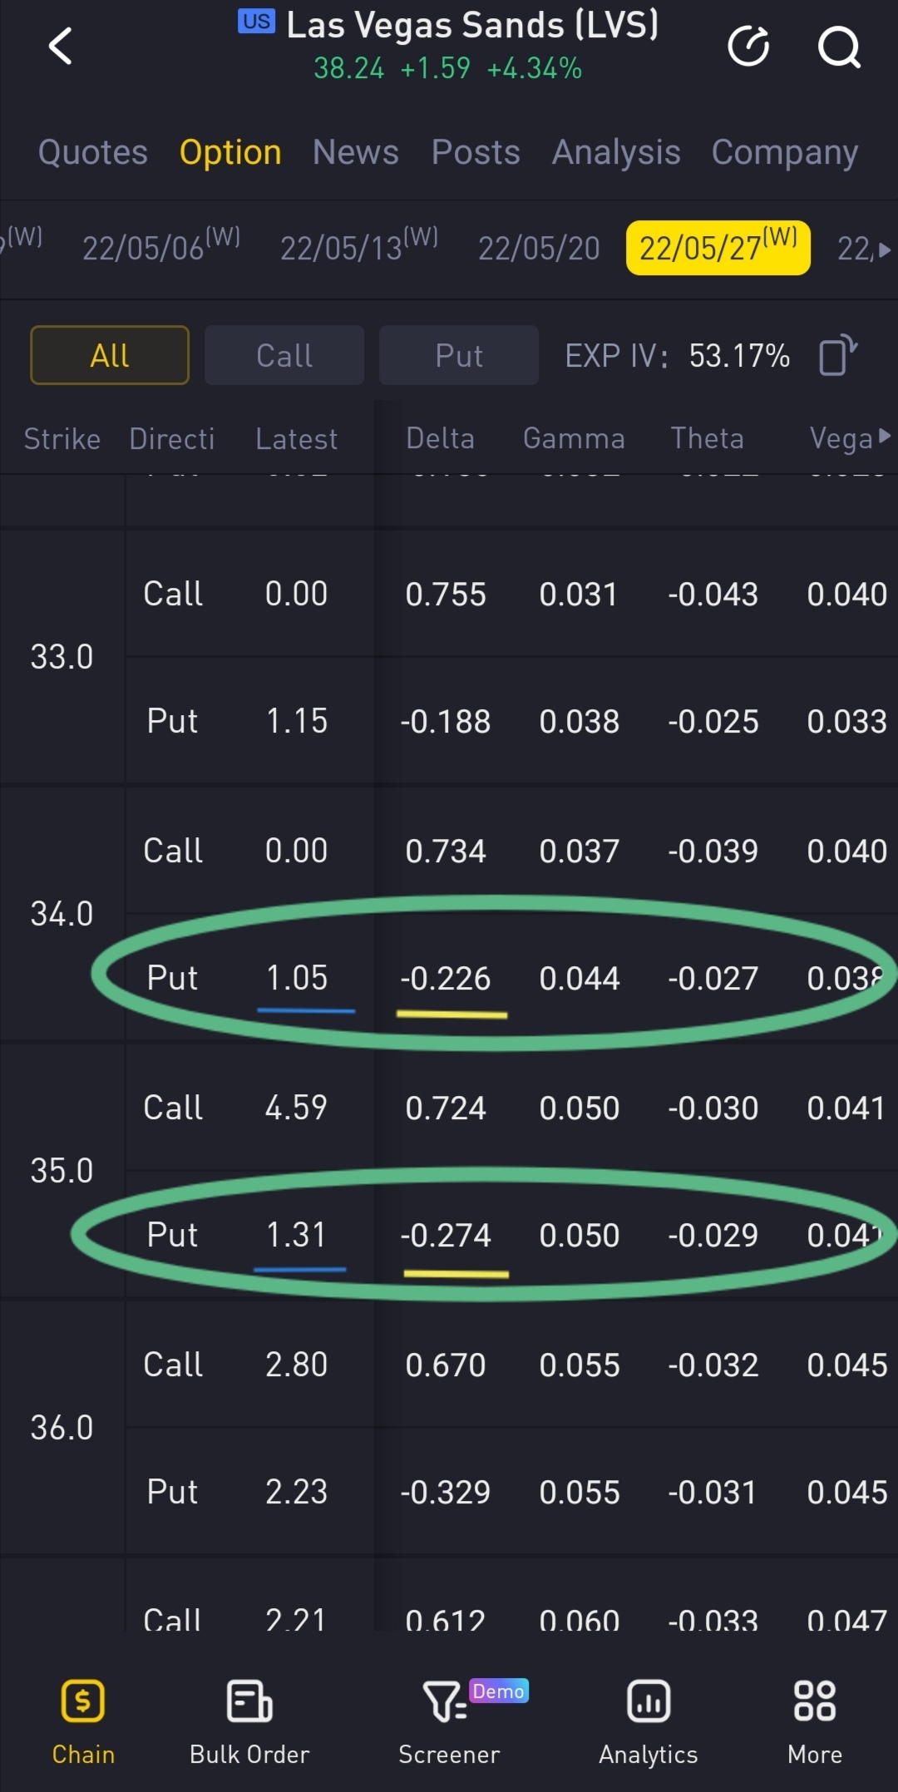Image resolution: width=898 pixels, height=1792 pixels.
Task: Select the All options filter
Action: (110, 356)
